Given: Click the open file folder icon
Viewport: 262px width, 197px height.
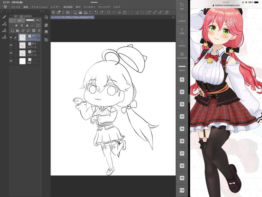Looking at the screenshot, I should point(80,12).
